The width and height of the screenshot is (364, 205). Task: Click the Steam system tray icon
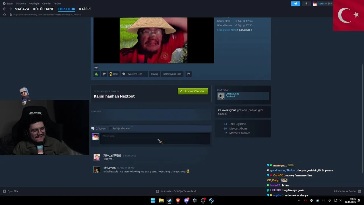(x=317, y=200)
